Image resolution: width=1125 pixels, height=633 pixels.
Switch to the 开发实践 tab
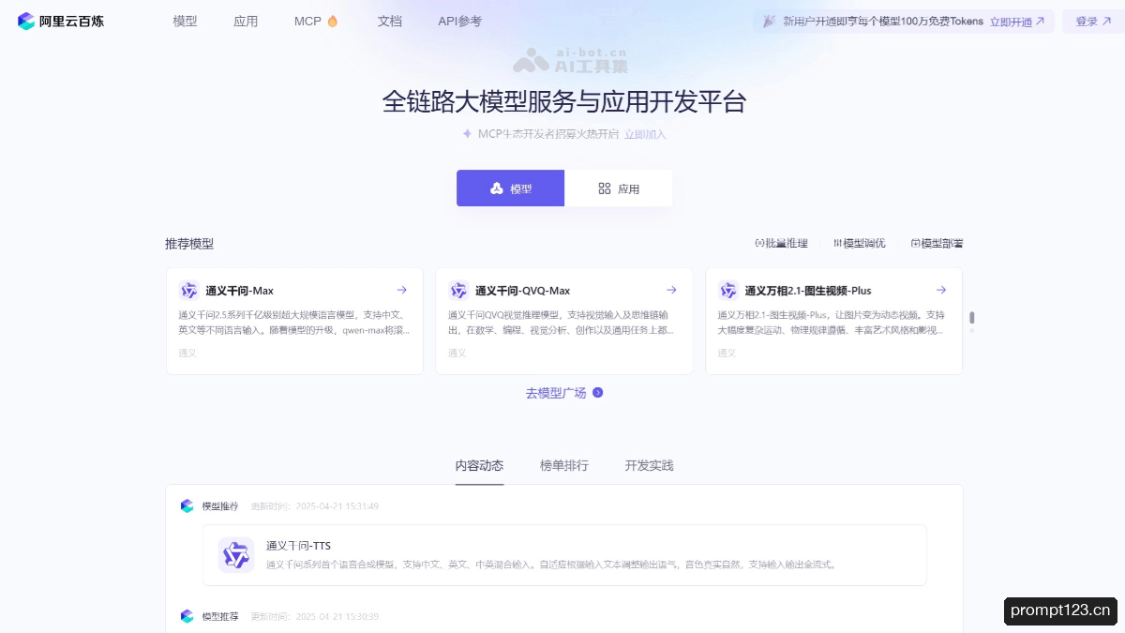click(x=649, y=466)
